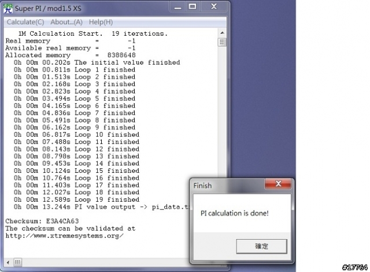Maximize the Super PI window
The height and width of the screenshot is (272, 370).
pos(193,7)
